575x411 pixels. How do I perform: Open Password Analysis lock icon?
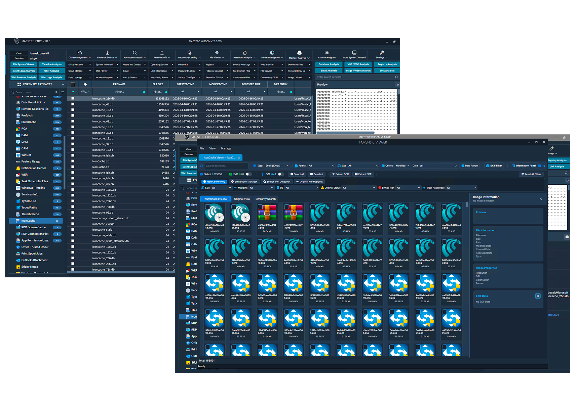pos(245,53)
